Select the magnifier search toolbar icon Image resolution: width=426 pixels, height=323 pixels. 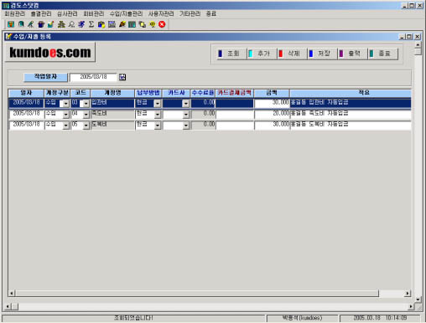pos(71,24)
